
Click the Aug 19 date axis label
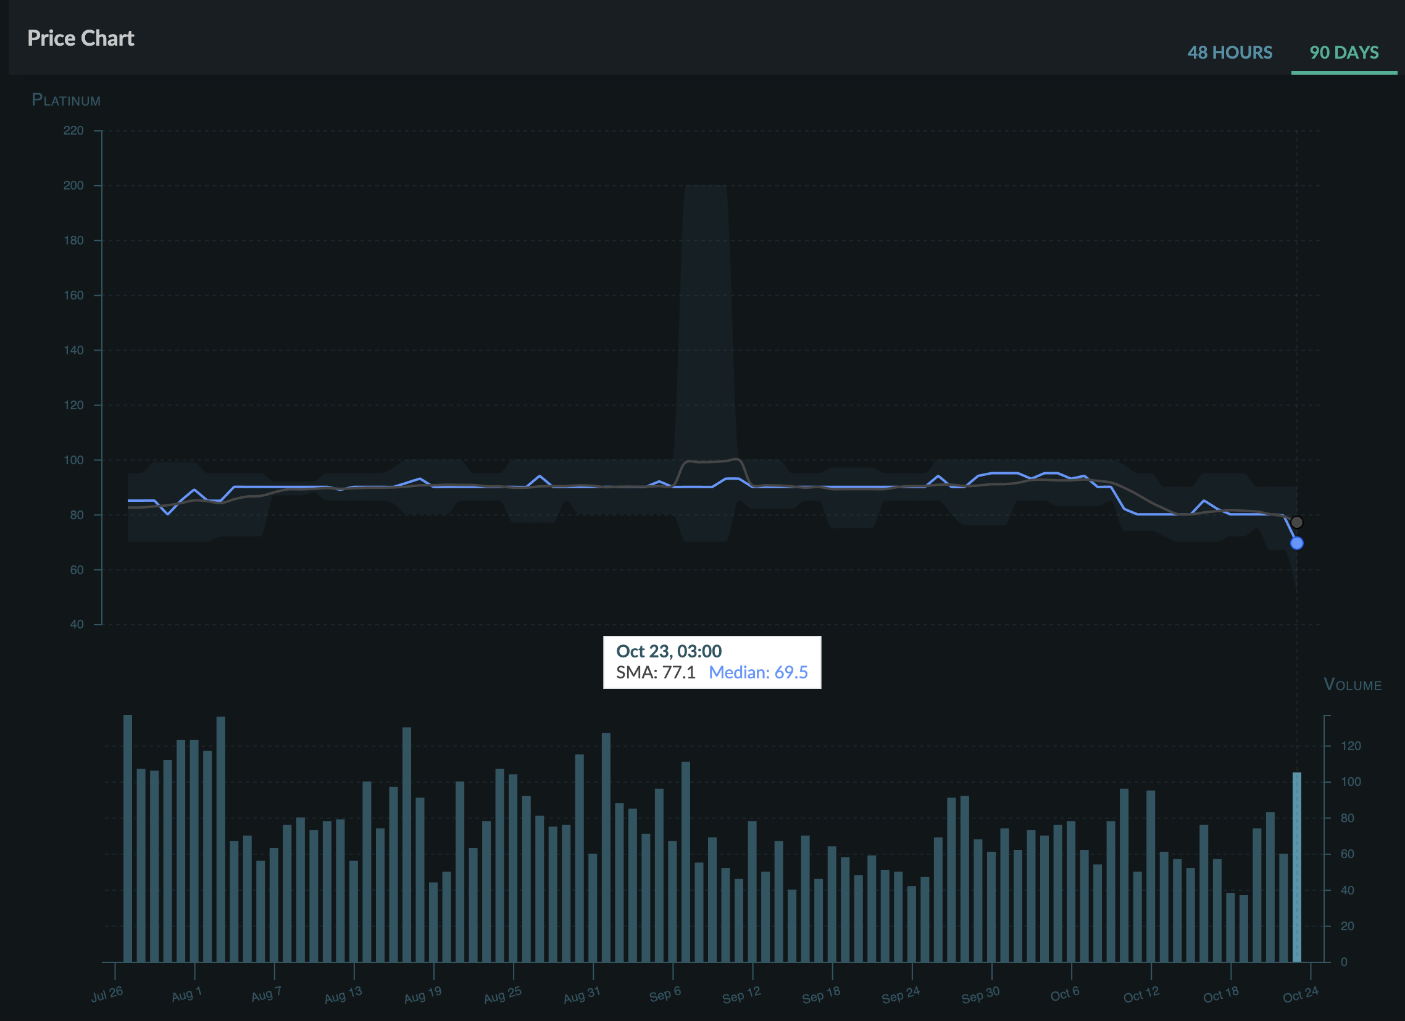[x=422, y=994]
